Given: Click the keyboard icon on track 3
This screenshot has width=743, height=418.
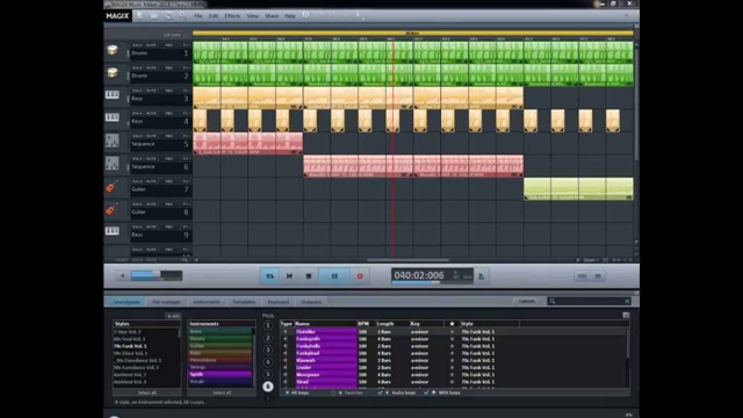Looking at the screenshot, I should (x=112, y=95).
